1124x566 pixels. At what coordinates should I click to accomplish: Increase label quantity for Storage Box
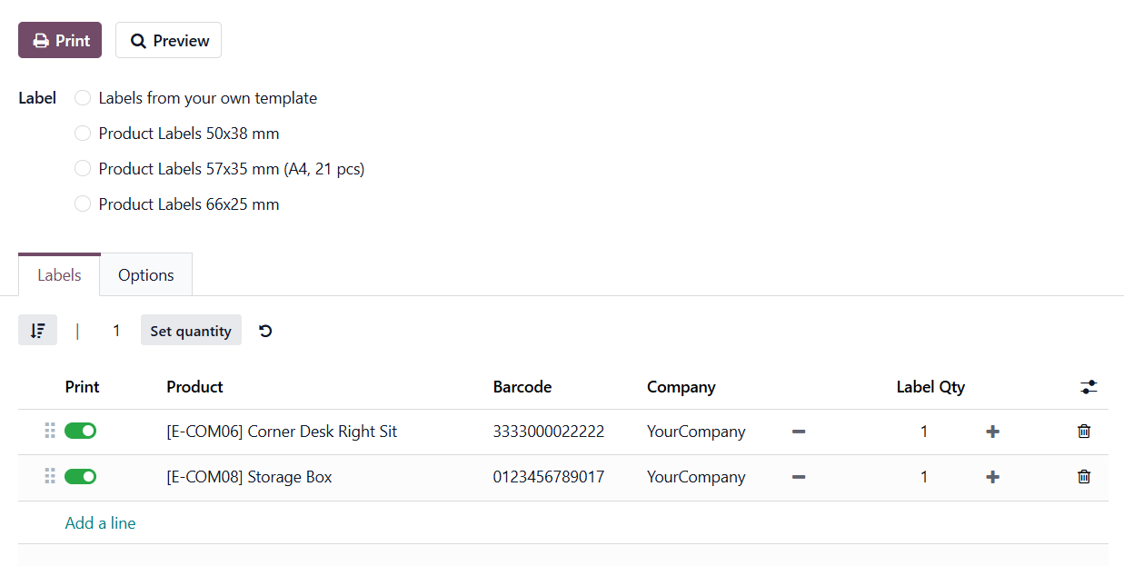pyautogui.click(x=992, y=477)
